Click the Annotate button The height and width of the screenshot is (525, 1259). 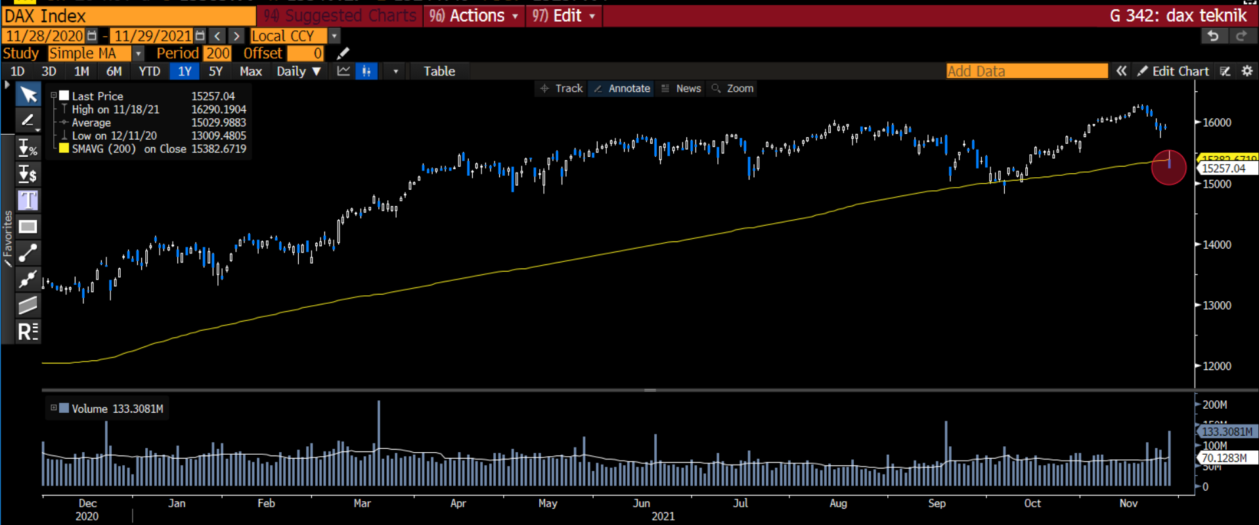pos(621,88)
